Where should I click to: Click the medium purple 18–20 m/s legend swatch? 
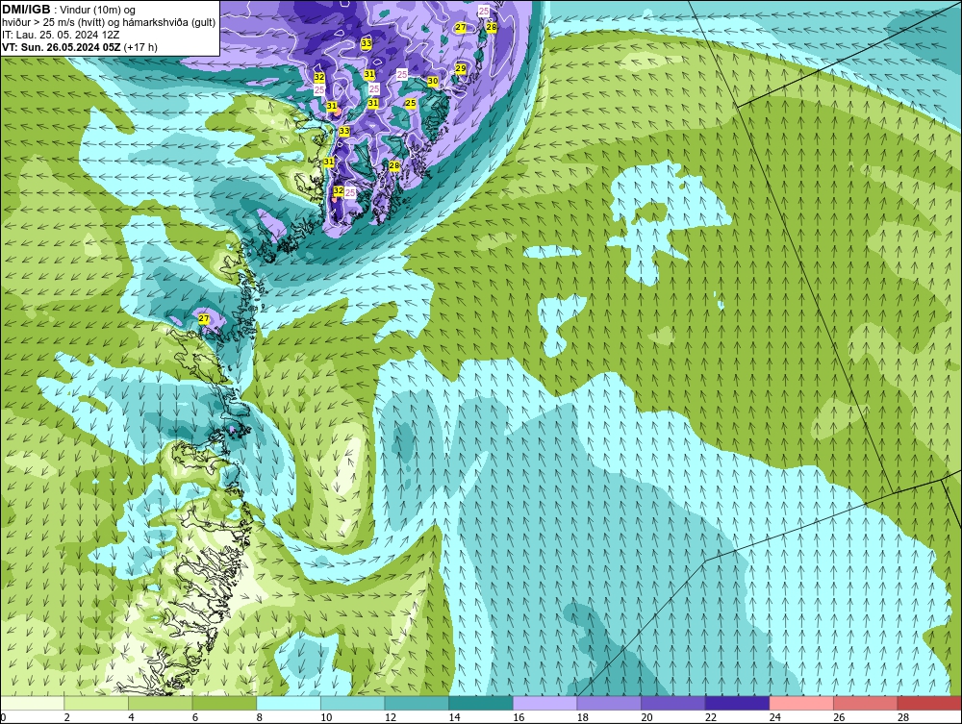coord(609,703)
